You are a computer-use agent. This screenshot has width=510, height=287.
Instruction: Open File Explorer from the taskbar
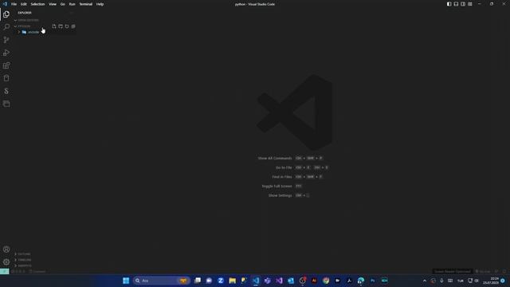232,281
